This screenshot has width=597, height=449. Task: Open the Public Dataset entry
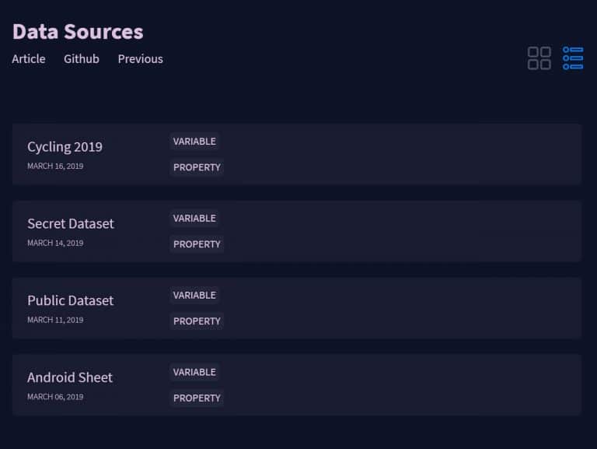pyautogui.click(x=70, y=301)
